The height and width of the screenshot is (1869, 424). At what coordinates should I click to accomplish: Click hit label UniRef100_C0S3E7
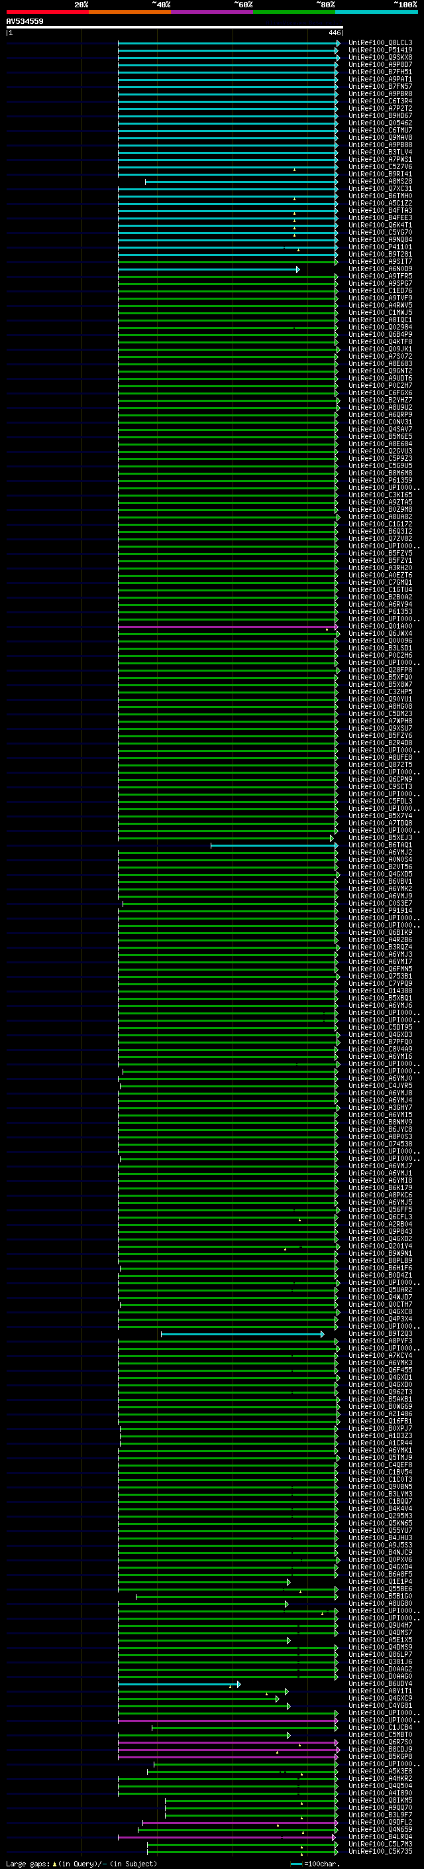coord(380,903)
